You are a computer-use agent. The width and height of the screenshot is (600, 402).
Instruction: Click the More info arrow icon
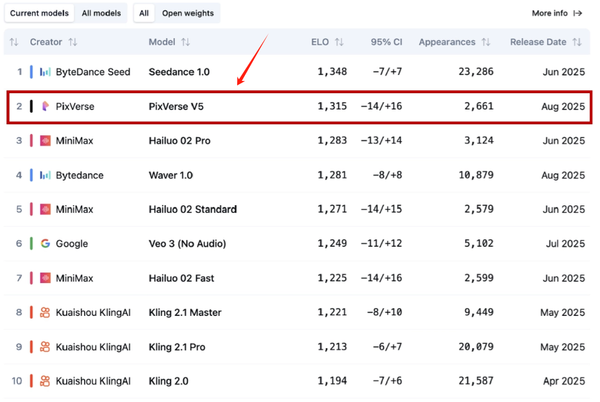point(578,14)
